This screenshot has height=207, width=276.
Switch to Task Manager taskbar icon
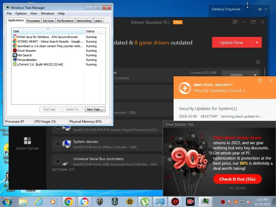point(205,202)
